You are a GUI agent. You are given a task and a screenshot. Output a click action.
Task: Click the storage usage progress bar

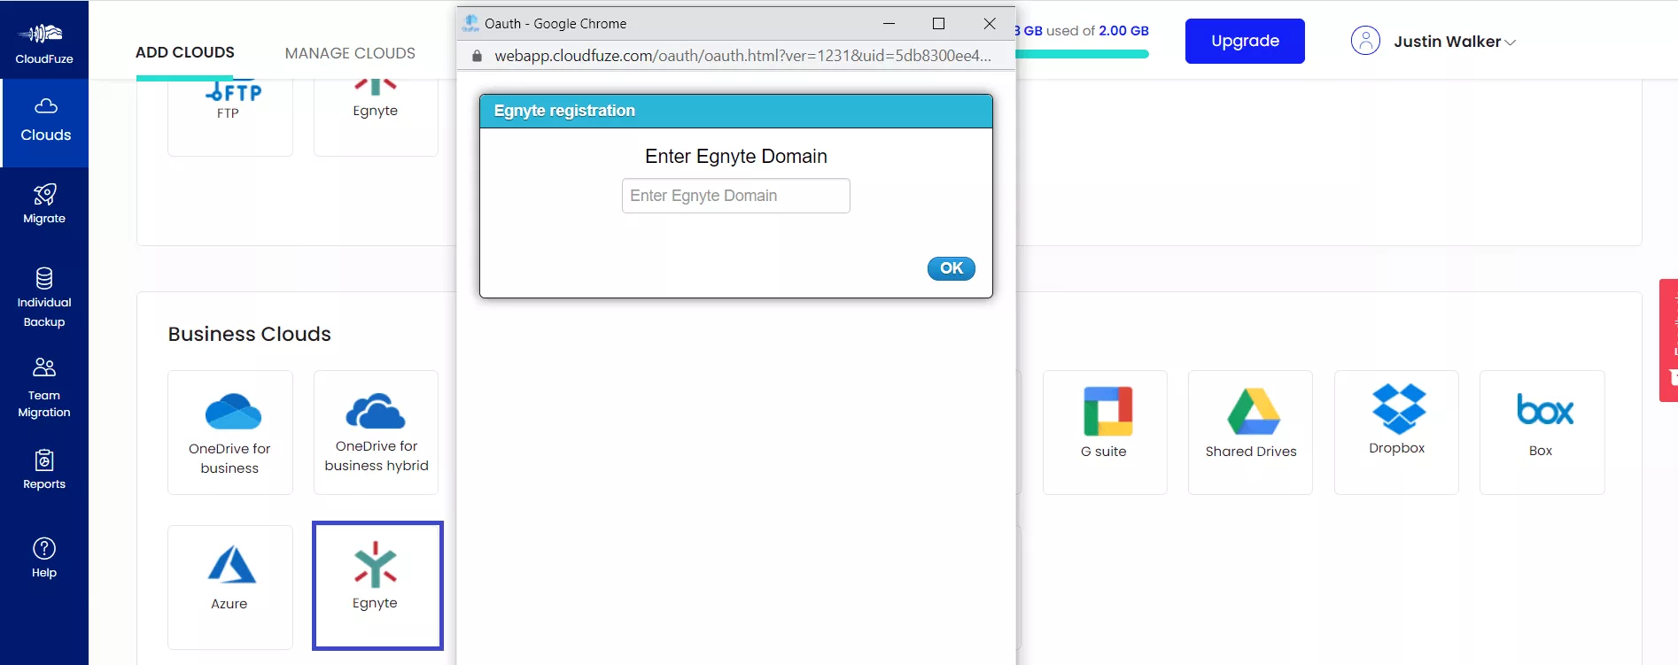click(1082, 54)
